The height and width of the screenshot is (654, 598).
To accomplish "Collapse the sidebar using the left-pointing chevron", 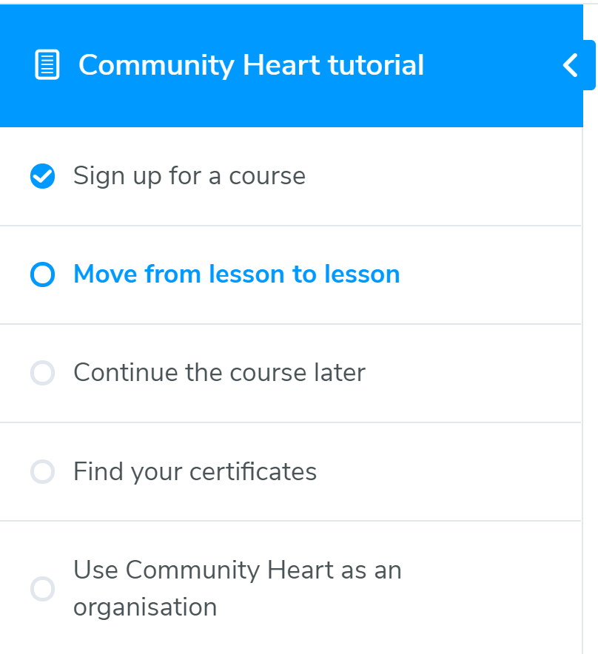I will coord(570,65).
